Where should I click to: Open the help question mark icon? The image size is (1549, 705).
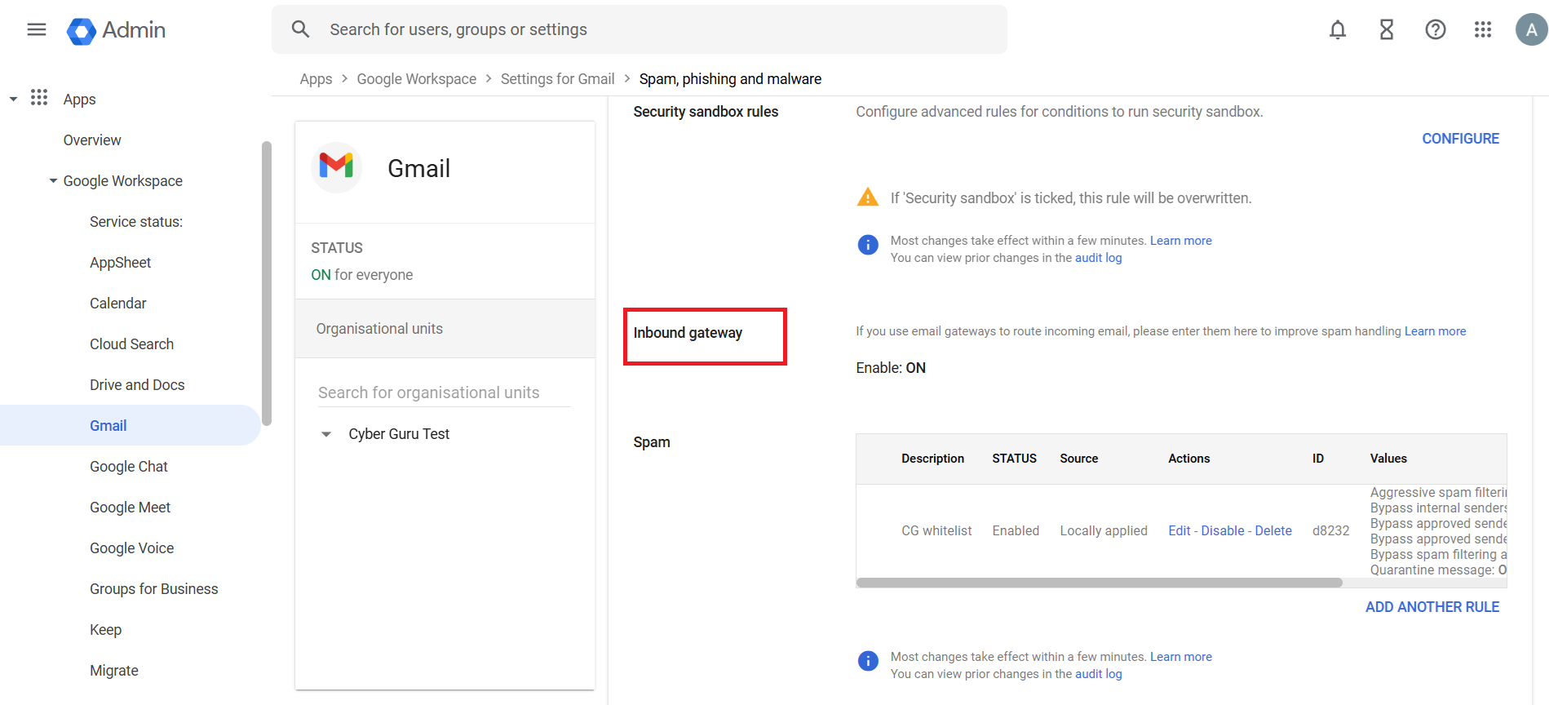[1436, 30]
